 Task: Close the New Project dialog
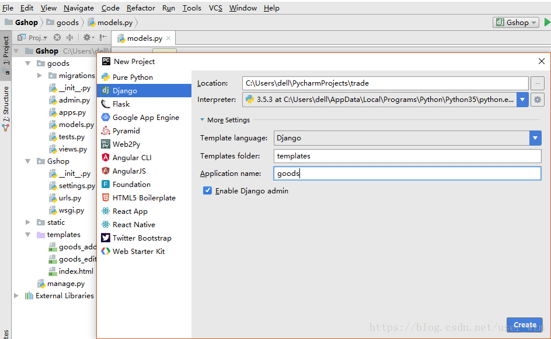tap(541, 61)
